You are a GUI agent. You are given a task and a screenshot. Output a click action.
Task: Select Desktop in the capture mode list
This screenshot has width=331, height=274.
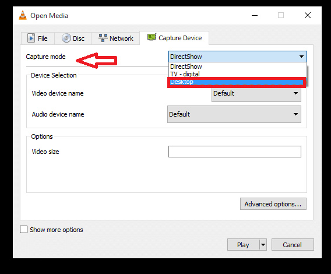(237, 82)
